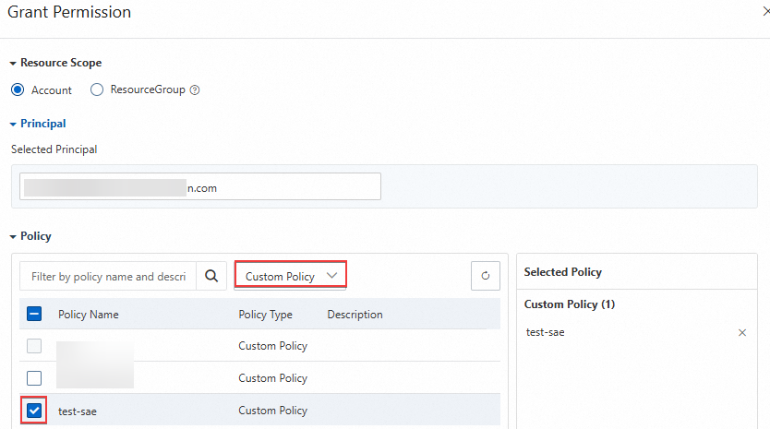
Task: Click the Description column header
Action: tap(355, 315)
